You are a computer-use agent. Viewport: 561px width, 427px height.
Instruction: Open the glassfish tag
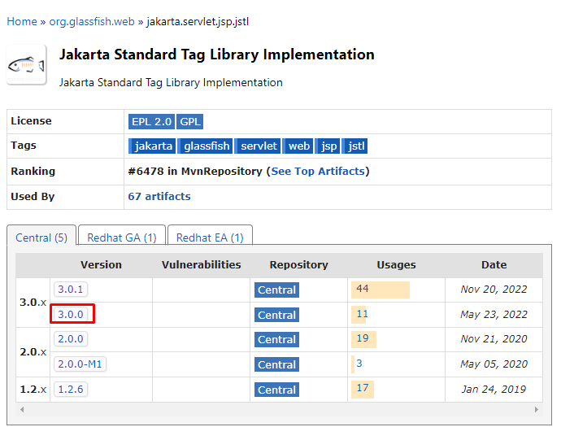[x=206, y=146]
